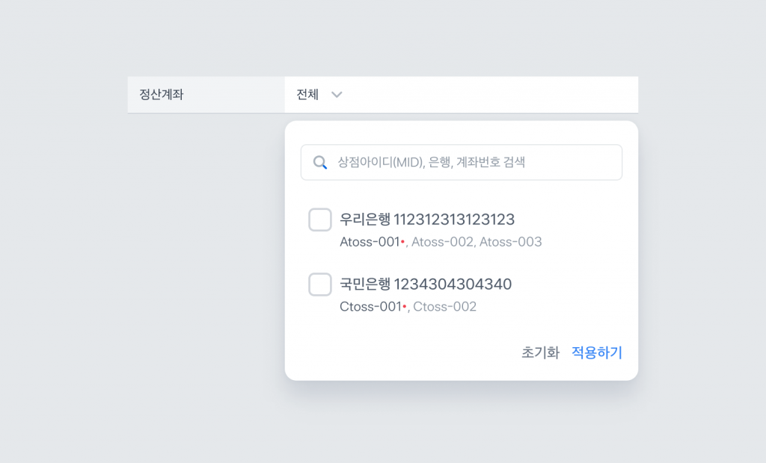The height and width of the screenshot is (463, 766).
Task: Click the 초기화 reset button
Action: click(540, 352)
